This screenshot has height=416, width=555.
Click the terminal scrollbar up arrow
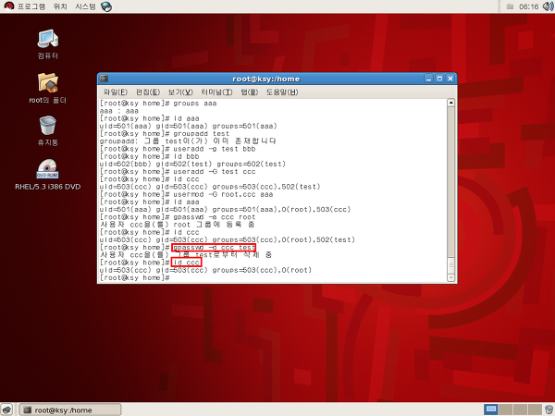tap(451, 103)
